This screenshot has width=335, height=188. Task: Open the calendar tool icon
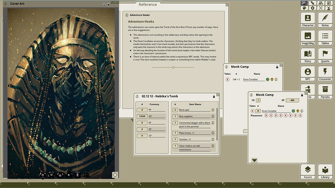pos(329,3)
